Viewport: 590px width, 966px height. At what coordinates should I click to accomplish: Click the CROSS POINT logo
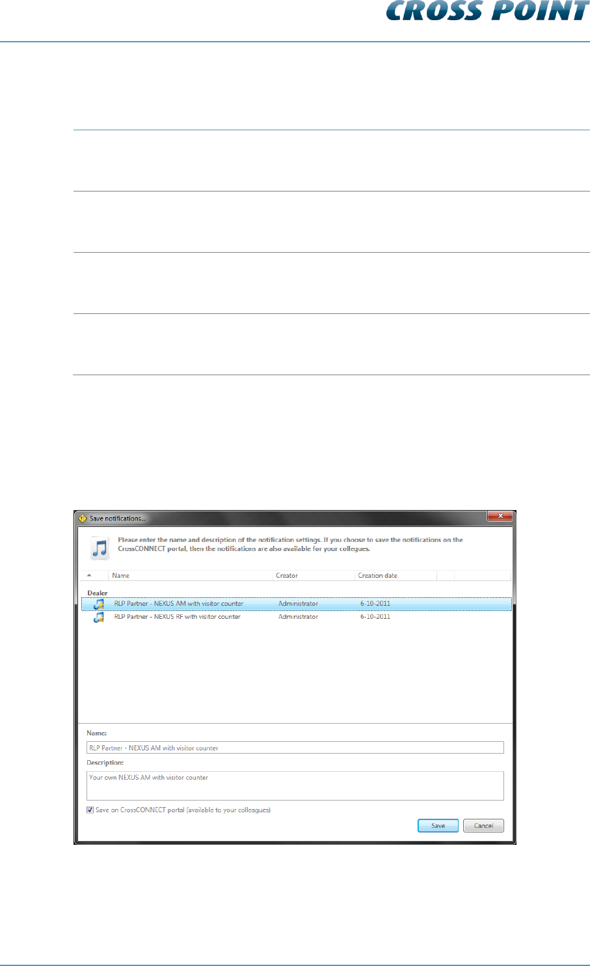[488, 10]
